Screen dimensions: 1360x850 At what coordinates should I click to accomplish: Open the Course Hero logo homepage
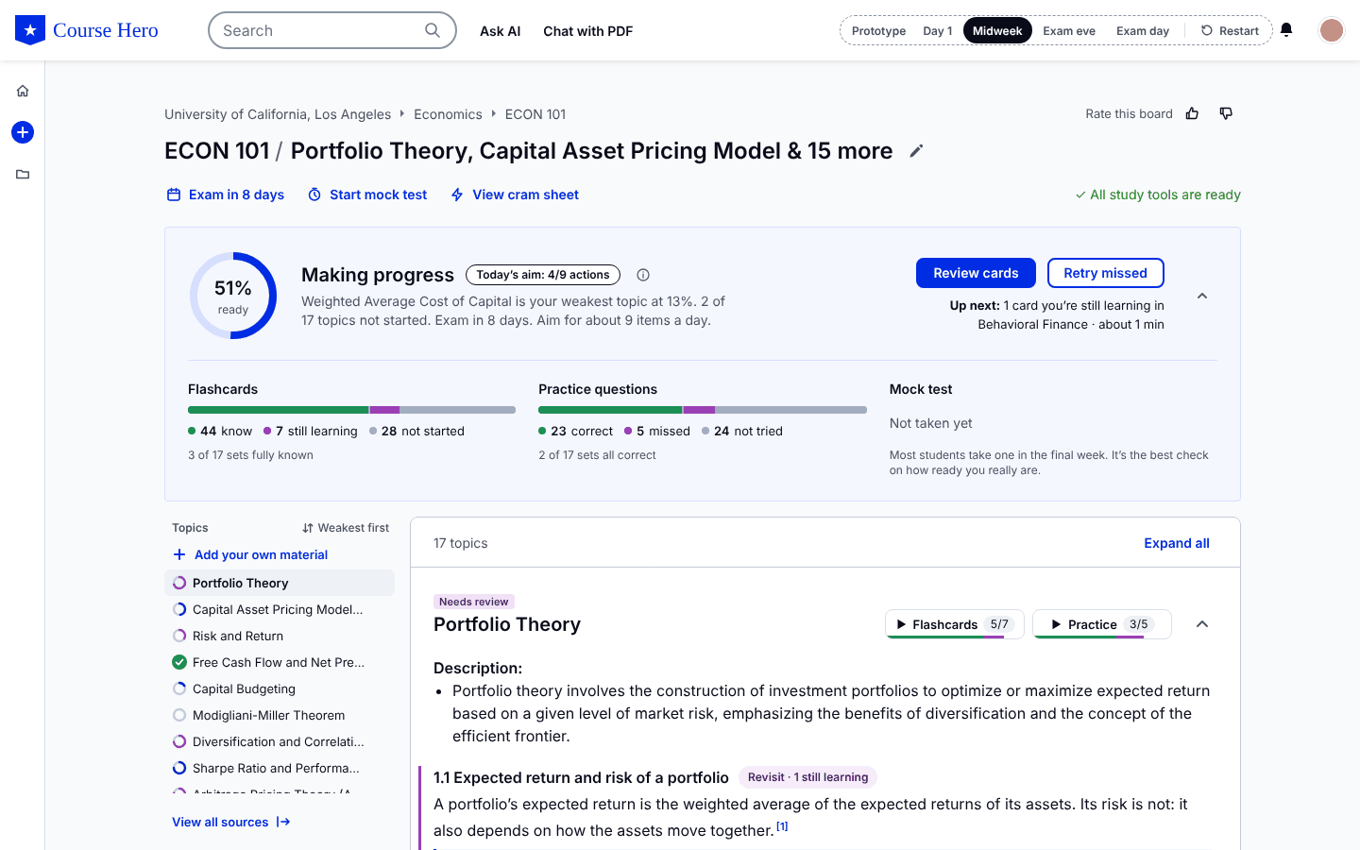point(87,30)
